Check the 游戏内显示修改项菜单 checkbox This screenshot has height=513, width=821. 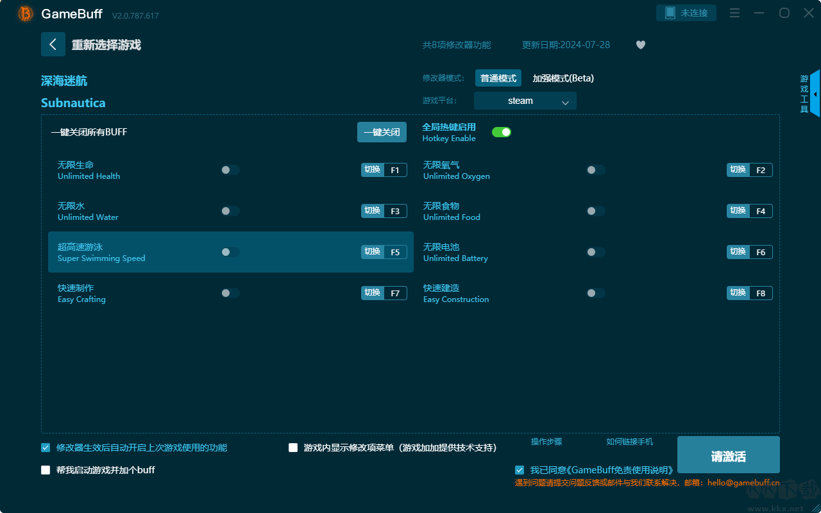click(x=293, y=448)
